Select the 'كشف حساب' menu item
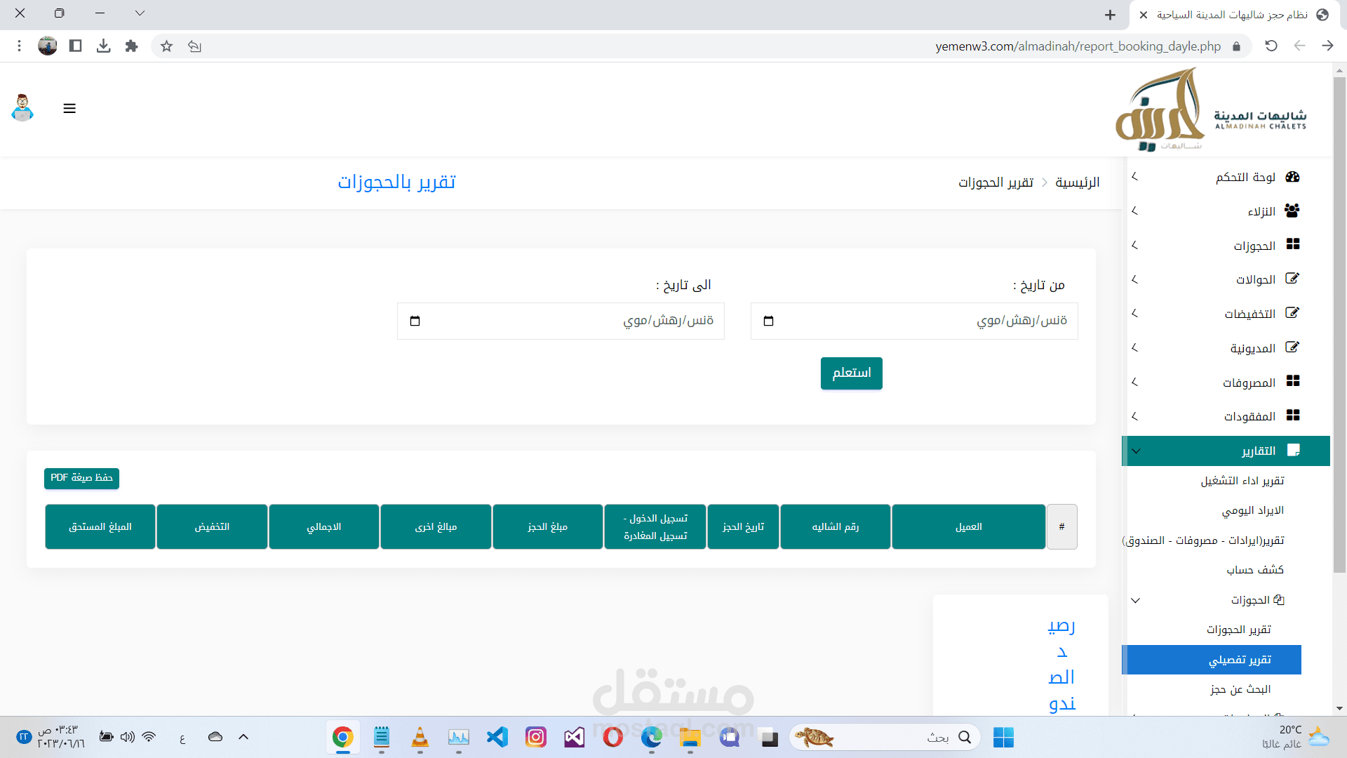 pos(1254,569)
